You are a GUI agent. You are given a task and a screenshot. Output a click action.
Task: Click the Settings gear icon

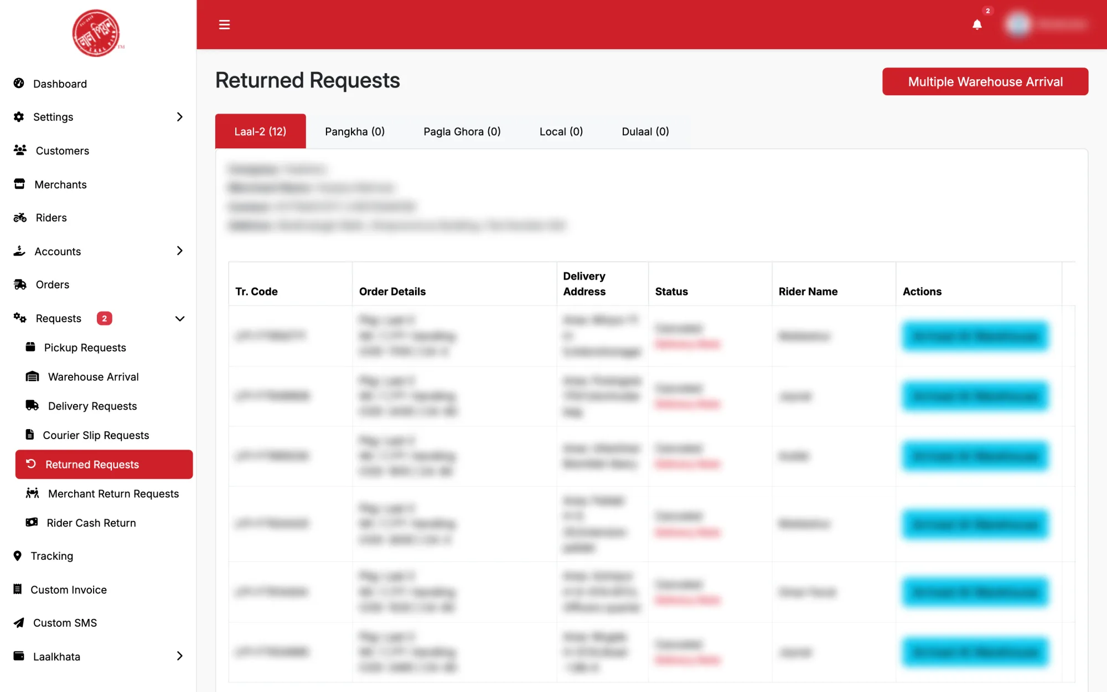click(19, 117)
